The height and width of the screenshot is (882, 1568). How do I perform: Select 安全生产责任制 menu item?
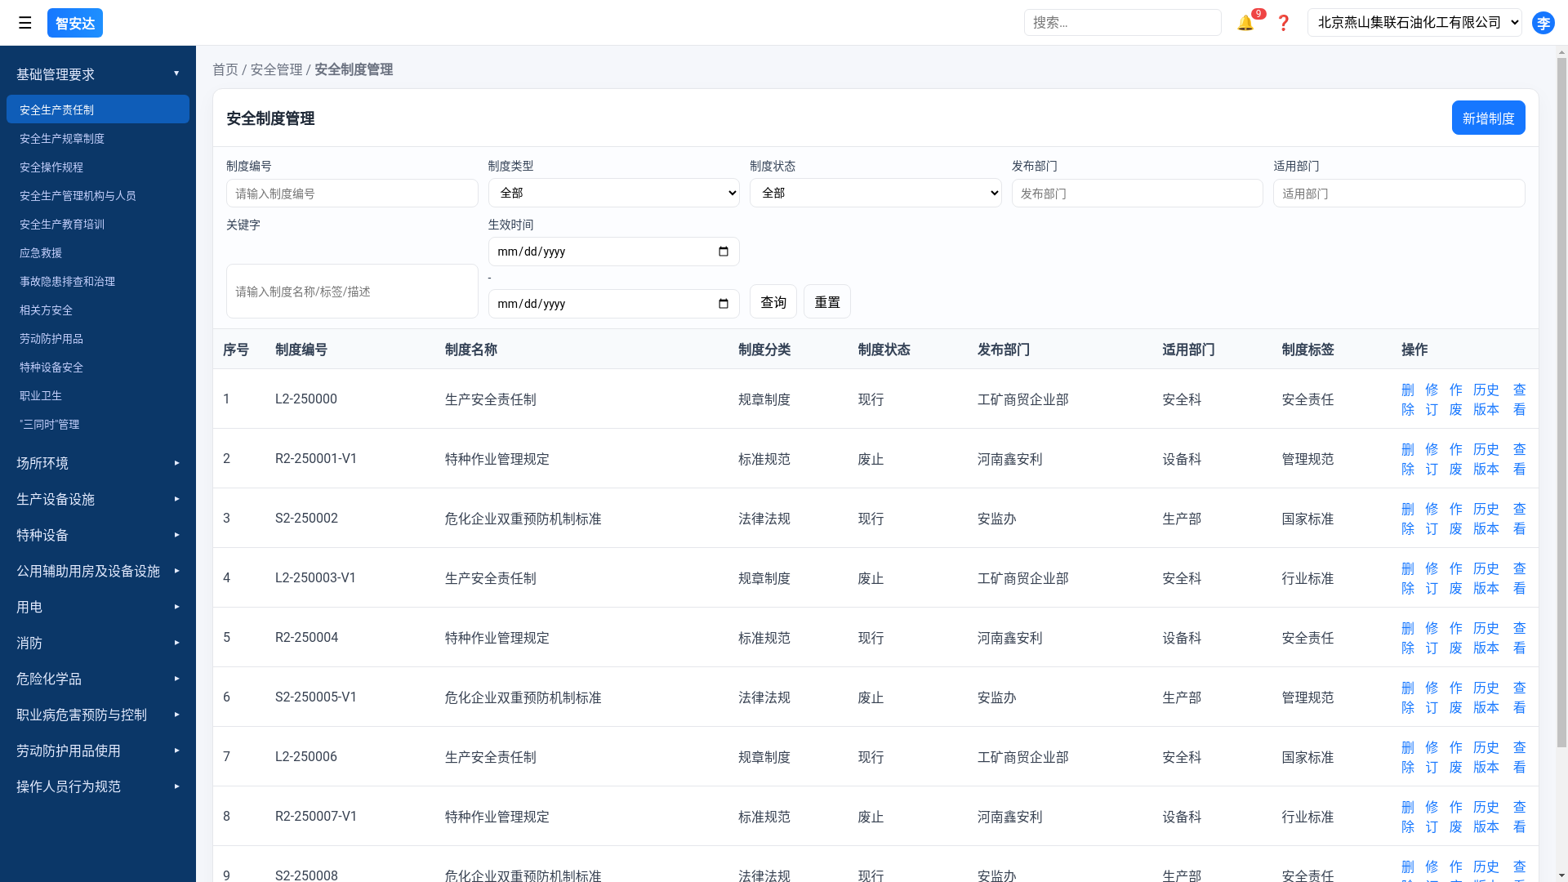[98, 109]
